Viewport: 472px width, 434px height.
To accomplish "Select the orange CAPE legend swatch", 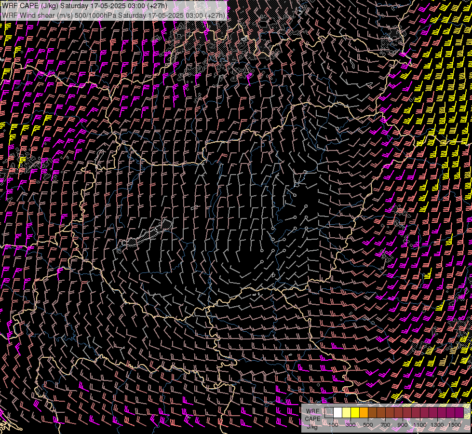I will [364, 412].
